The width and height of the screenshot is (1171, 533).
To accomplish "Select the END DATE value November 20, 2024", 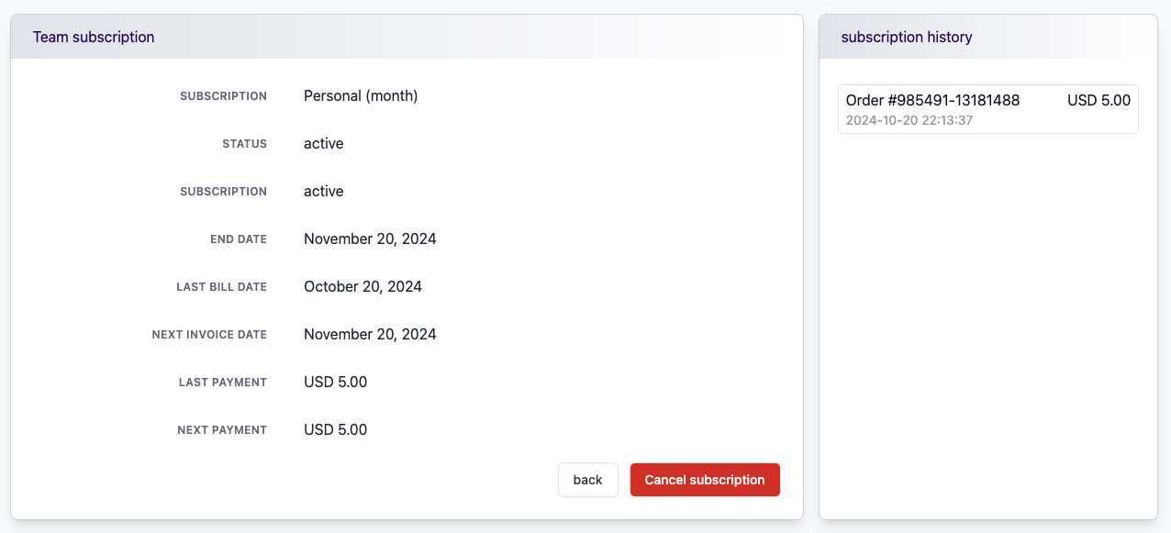I will point(370,239).
